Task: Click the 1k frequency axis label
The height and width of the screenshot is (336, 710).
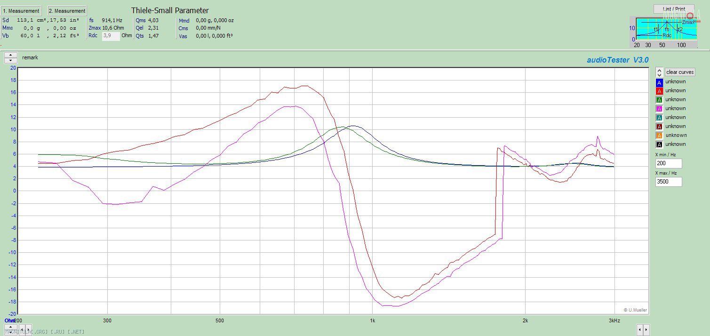Action: 372,320
